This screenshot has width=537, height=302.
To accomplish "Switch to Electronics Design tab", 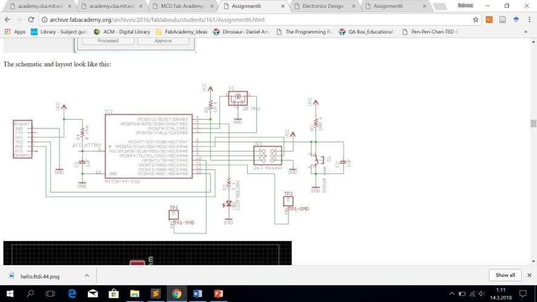I will point(322,6).
